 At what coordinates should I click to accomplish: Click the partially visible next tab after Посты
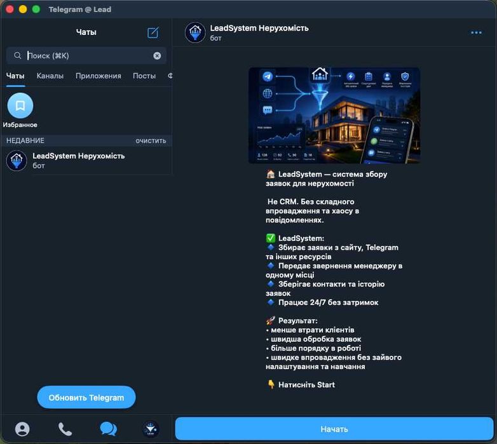170,76
